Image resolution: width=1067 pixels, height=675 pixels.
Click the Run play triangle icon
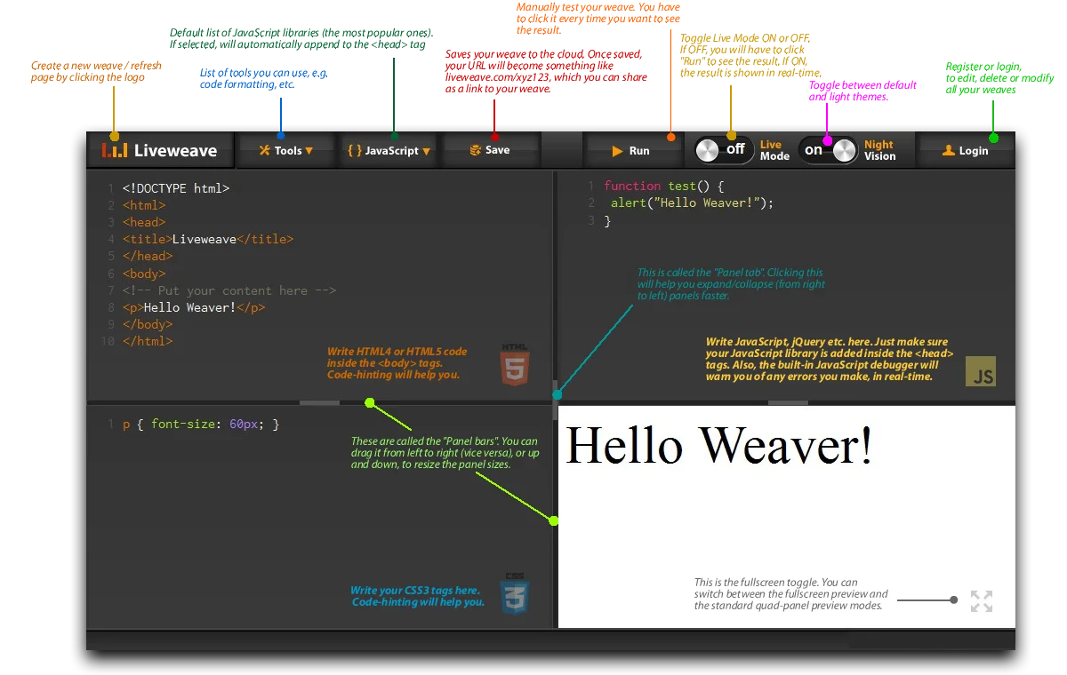(x=617, y=151)
